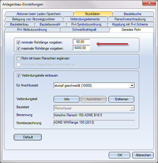Switch to the Aktionen beim Laden/Speichern tab

tap(39, 14)
